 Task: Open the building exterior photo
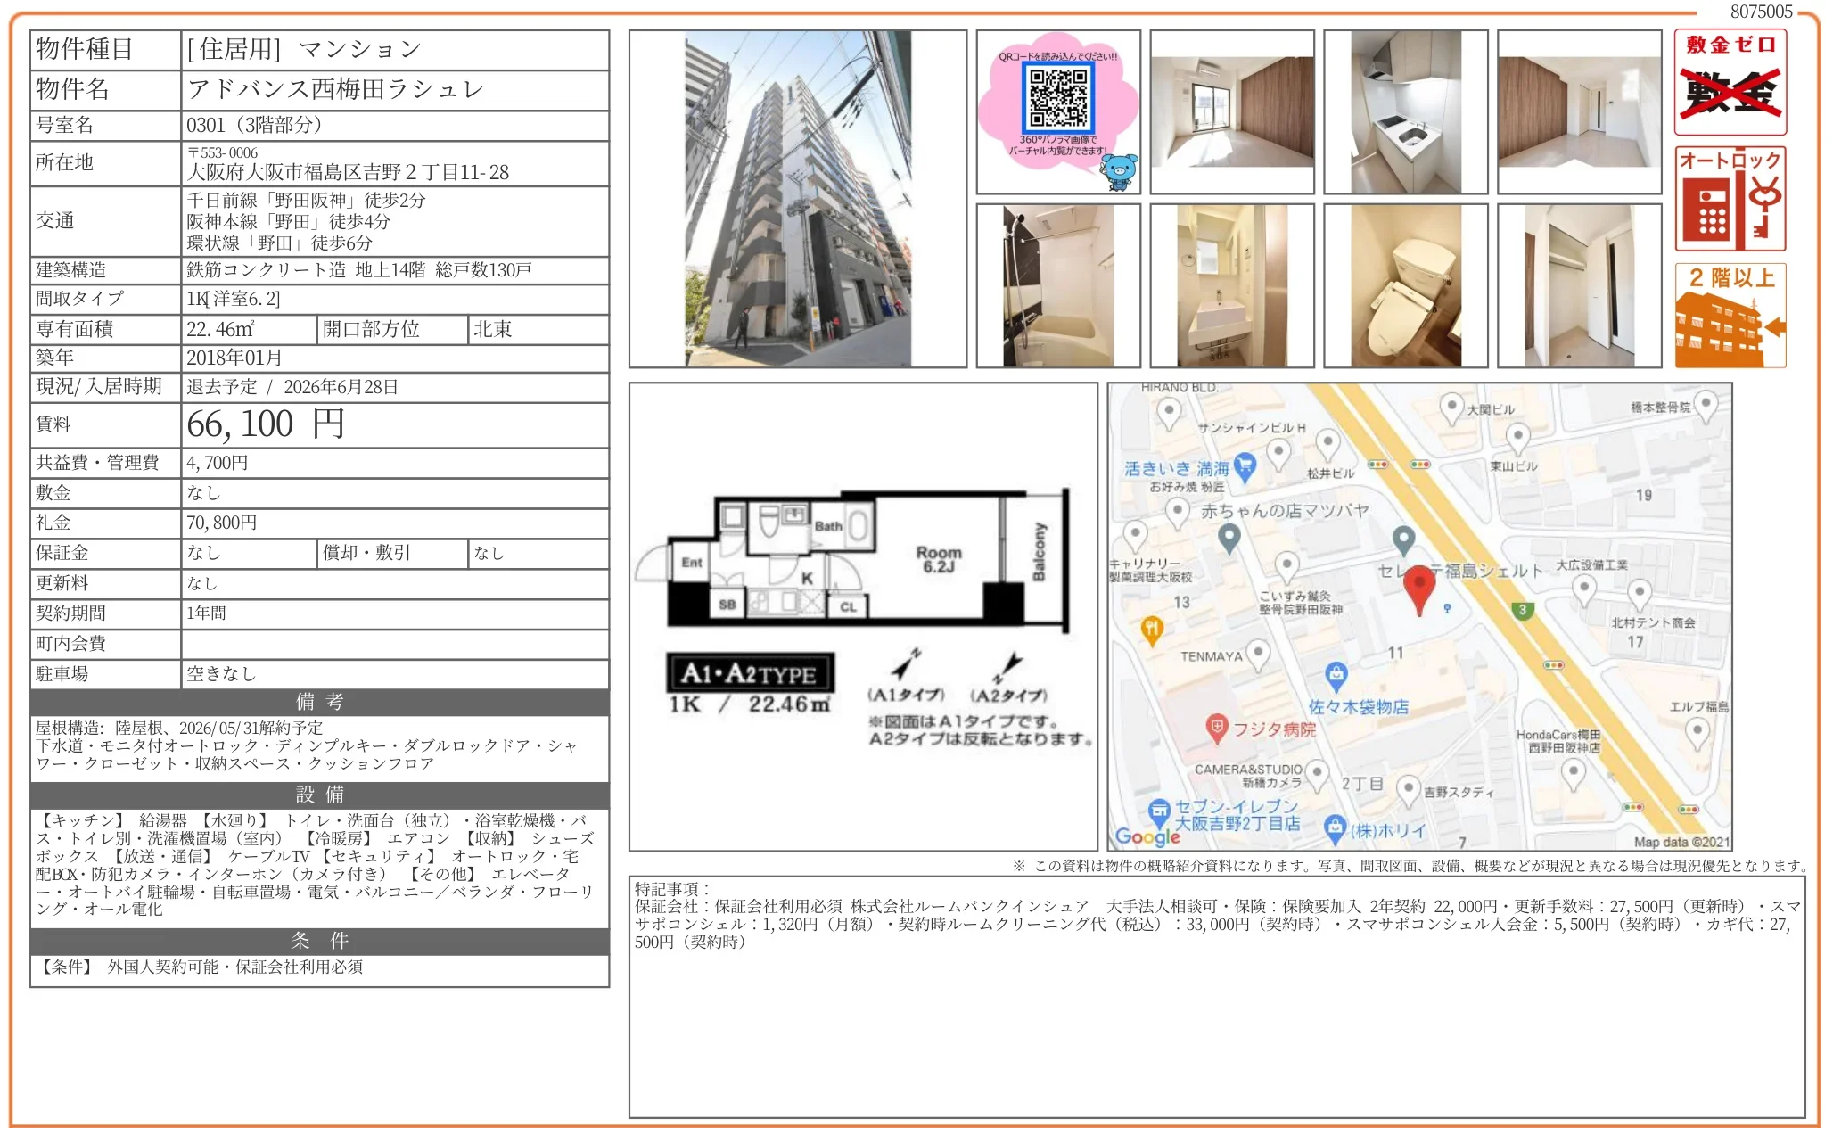(x=797, y=199)
